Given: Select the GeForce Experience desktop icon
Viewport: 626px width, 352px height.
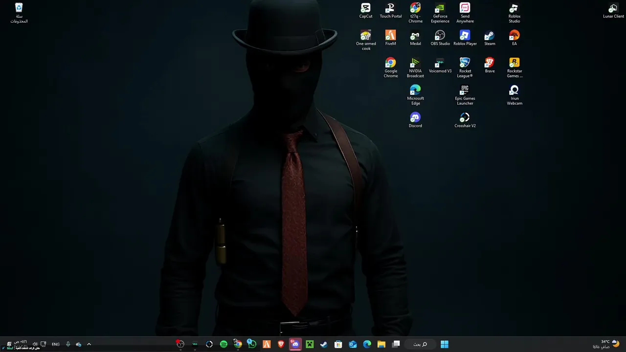Looking at the screenshot, I should pyautogui.click(x=440, y=13).
